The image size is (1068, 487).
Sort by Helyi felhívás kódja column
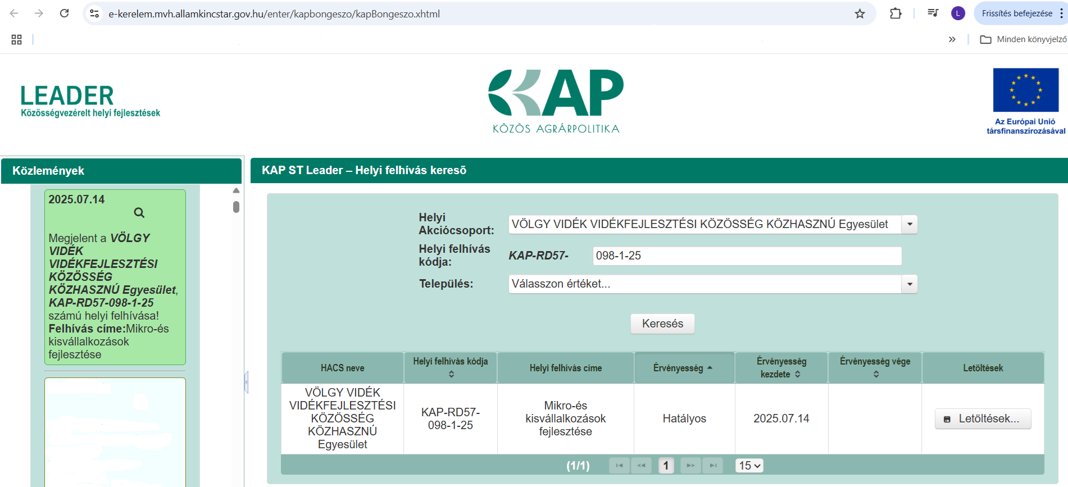tap(451, 368)
